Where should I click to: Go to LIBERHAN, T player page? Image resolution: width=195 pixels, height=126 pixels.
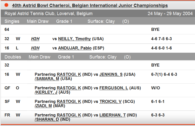coord(112,115)
